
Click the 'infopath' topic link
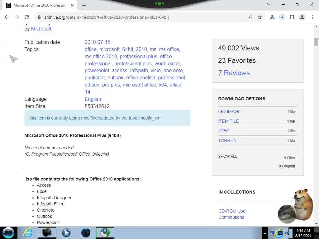pos(139,71)
